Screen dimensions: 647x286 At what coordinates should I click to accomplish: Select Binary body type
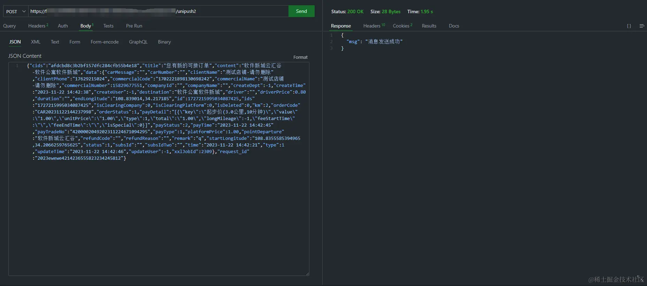point(164,42)
